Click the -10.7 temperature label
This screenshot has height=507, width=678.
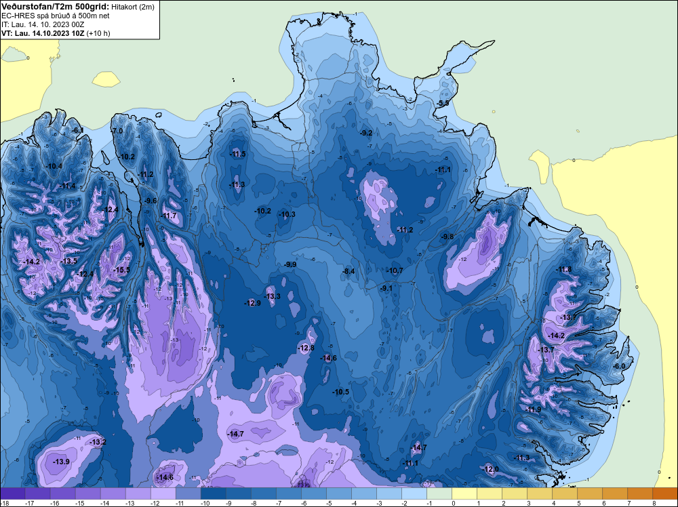(395, 270)
